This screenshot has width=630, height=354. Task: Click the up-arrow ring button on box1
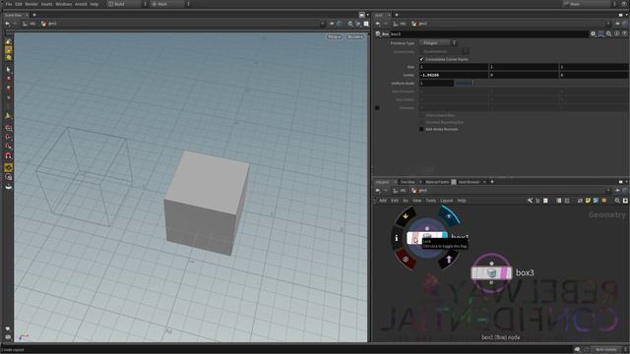click(x=449, y=260)
